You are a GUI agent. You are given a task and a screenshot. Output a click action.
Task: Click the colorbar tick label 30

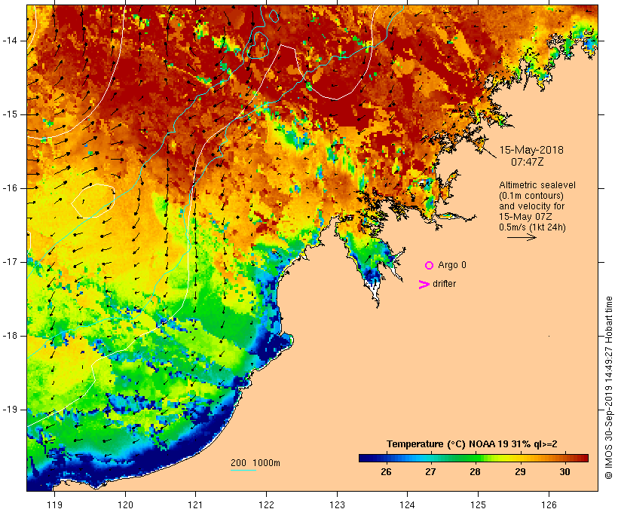[564, 471]
